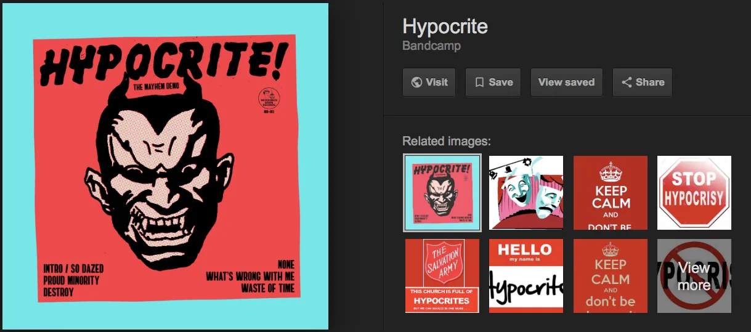
Task: Click the Visit button with globe icon
Action: point(429,82)
